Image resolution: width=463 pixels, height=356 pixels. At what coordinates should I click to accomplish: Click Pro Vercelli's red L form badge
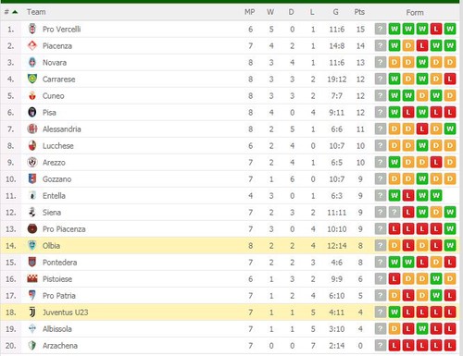point(436,29)
